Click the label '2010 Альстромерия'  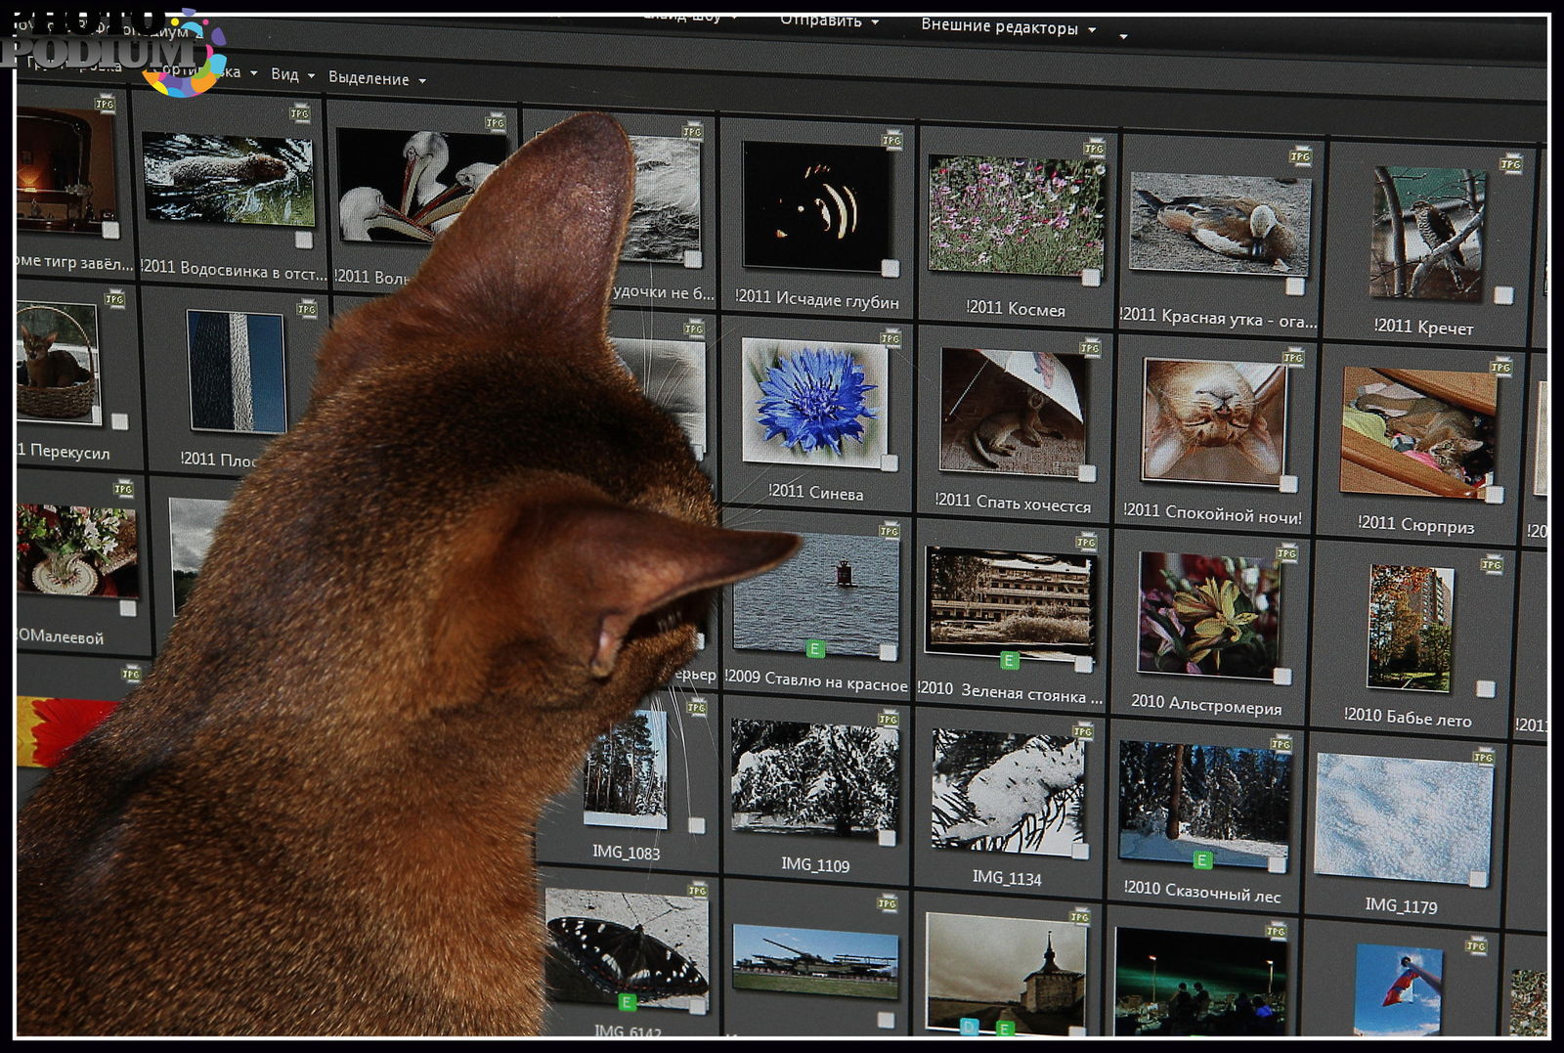[1206, 705]
